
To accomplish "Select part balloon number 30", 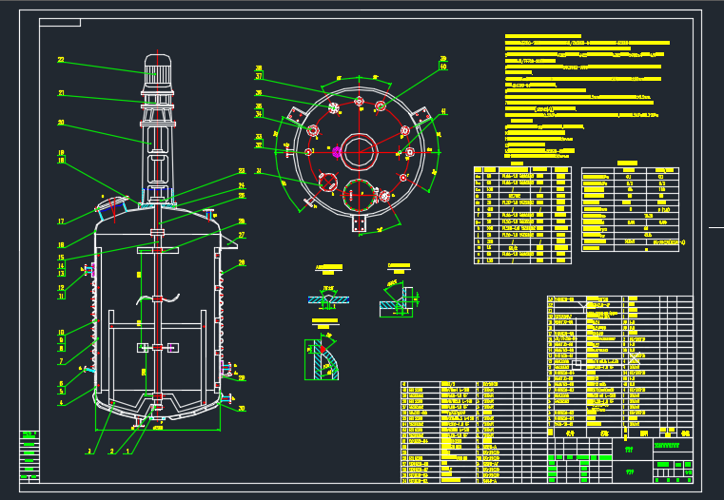I will coord(242,408).
